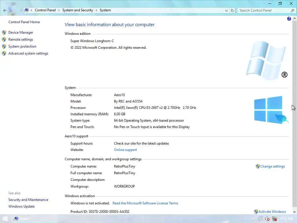Minimize the System window
This screenshot has height=223, width=297.
point(269,3)
